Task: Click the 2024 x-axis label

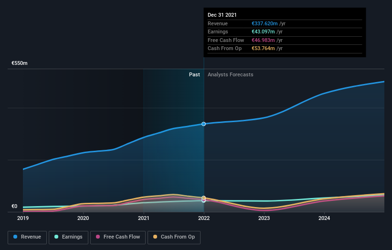Action: pyautogui.click(x=324, y=219)
